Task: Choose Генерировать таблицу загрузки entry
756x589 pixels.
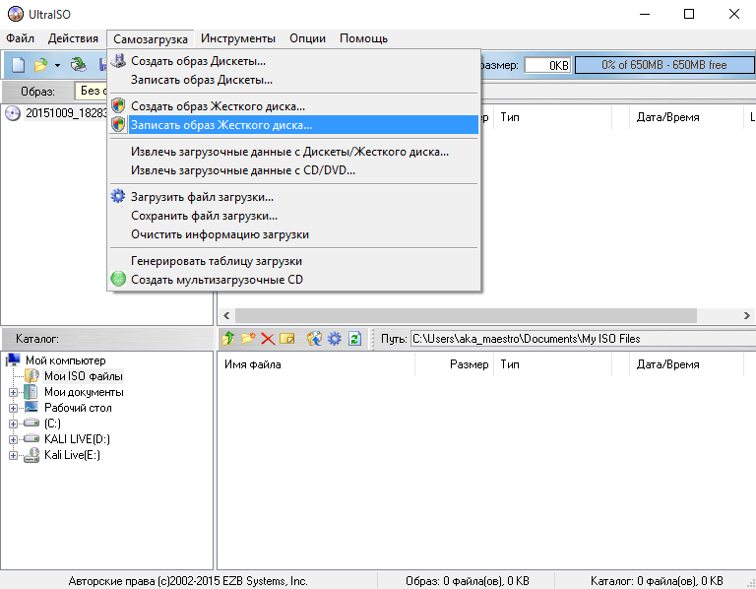Action: pos(294,261)
